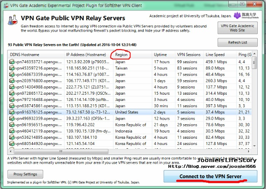Select the Indonesia region cell

(123, 131)
